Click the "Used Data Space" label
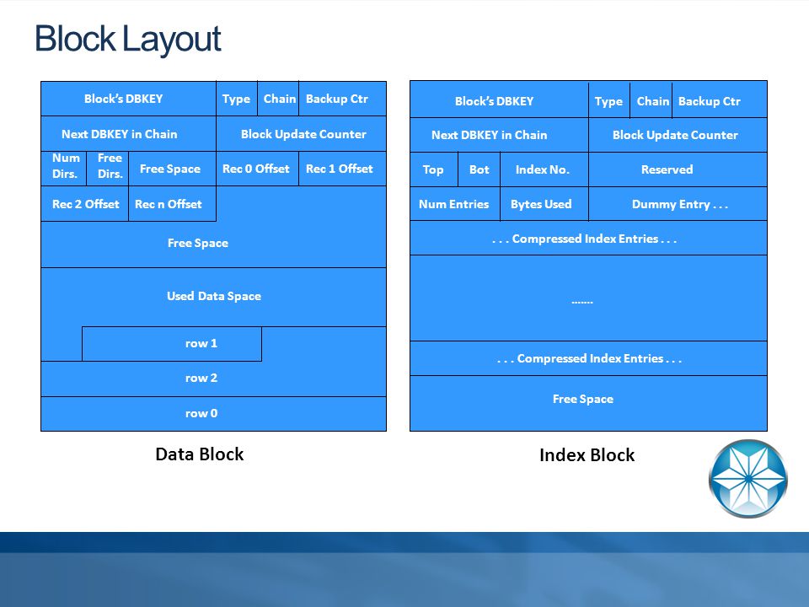 click(x=213, y=296)
